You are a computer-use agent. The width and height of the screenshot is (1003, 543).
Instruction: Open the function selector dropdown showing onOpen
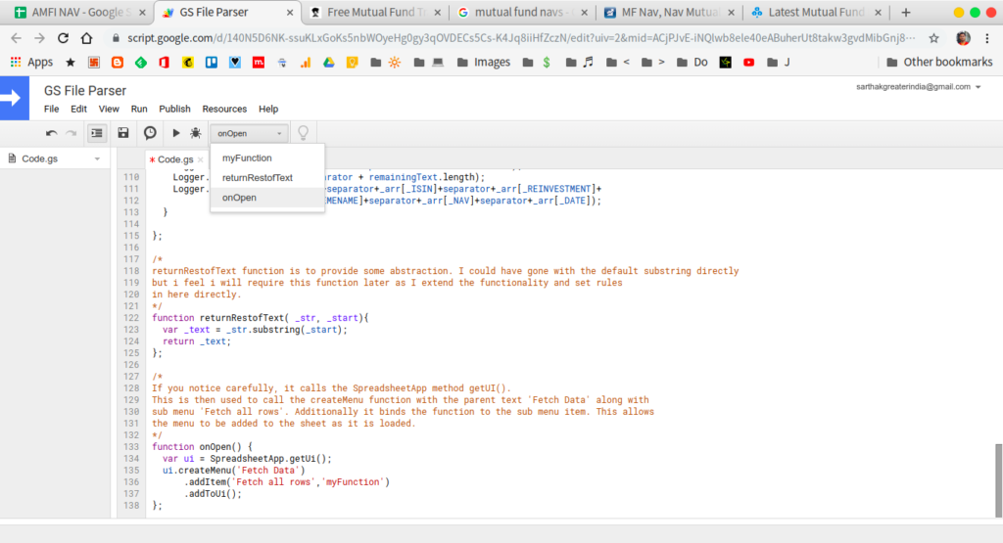[x=249, y=133]
